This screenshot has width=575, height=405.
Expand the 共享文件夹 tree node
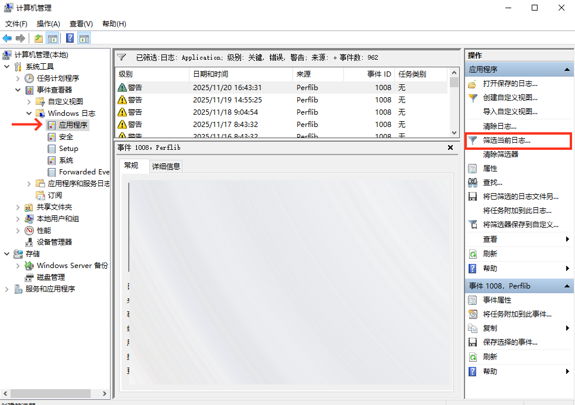(18, 207)
